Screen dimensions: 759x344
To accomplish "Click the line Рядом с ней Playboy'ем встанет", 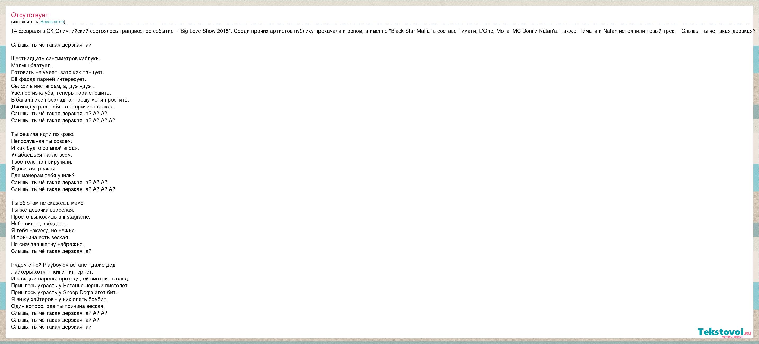I will [64, 265].
